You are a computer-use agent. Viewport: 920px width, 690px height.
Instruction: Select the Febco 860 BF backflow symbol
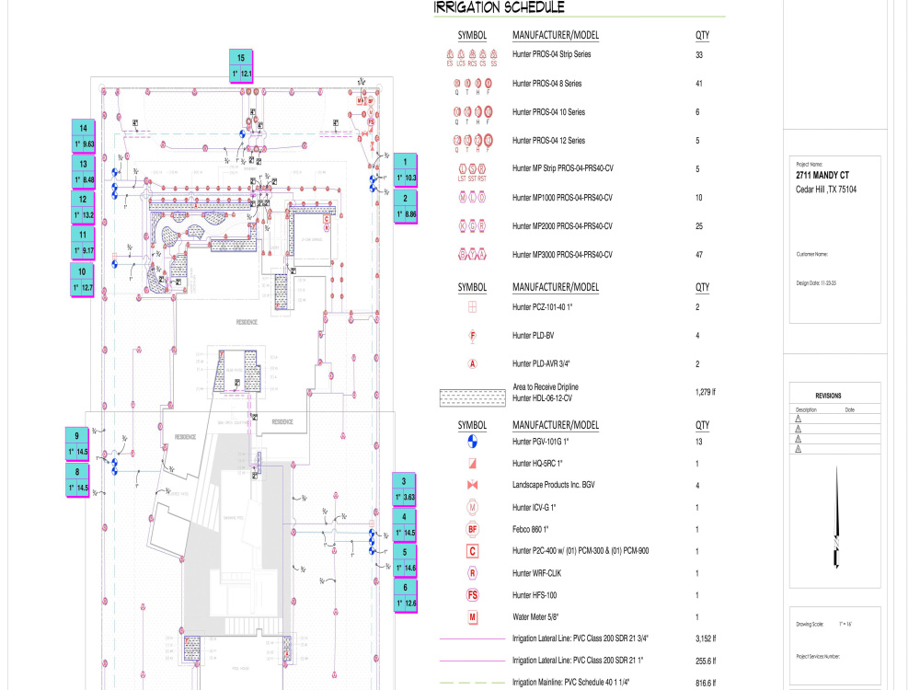[x=472, y=529]
